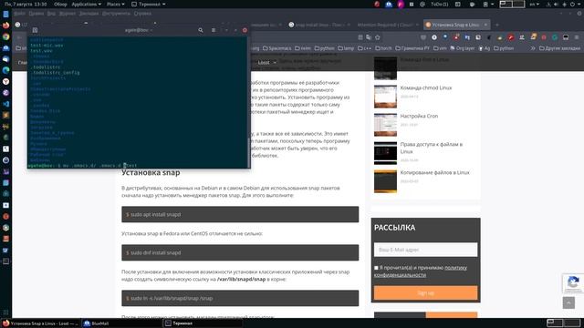
Task: Click the ToDo (1) indicator in top bar
Action: [x=439, y=4]
